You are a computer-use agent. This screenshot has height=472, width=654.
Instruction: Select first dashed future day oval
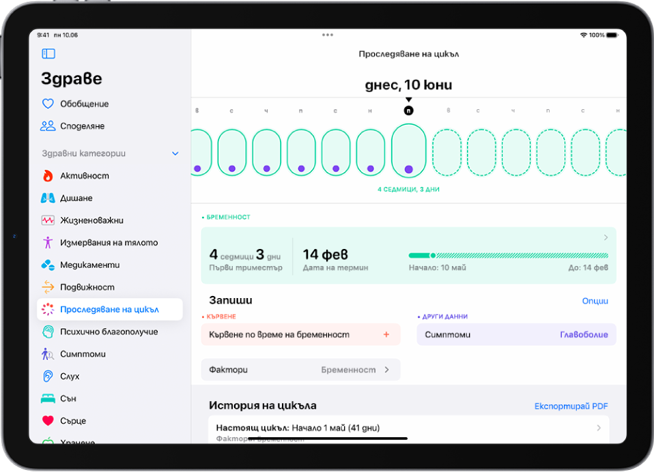click(446, 153)
